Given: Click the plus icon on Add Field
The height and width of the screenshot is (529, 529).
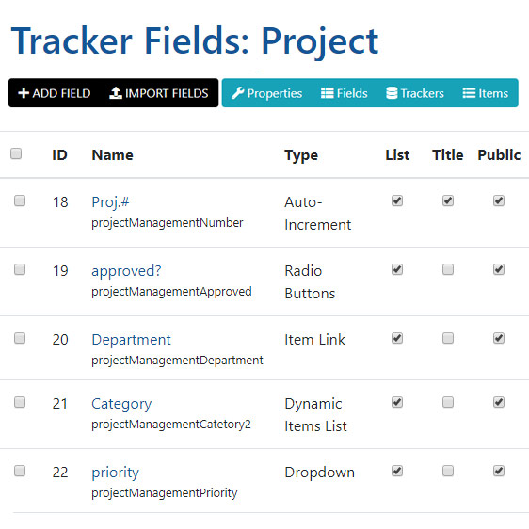Looking at the screenshot, I should point(24,93).
